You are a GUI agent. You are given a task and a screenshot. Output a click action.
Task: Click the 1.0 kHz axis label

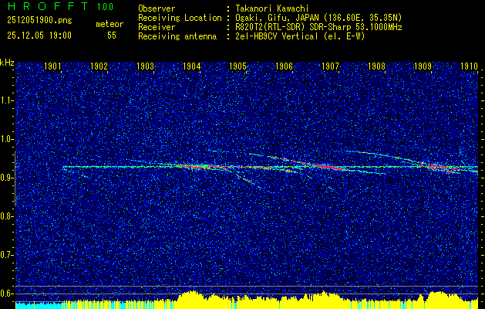pos(7,139)
